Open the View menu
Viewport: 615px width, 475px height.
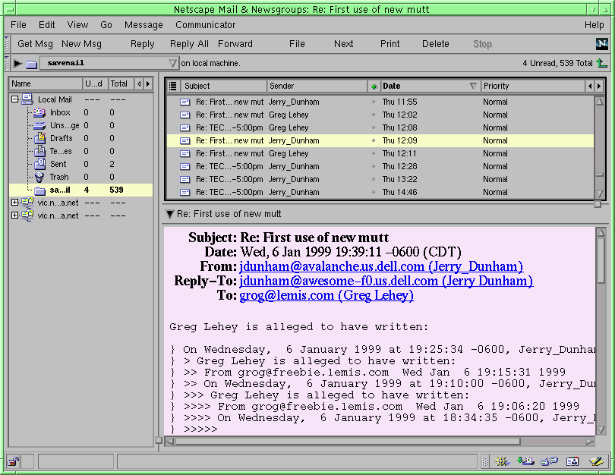(77, 25)
